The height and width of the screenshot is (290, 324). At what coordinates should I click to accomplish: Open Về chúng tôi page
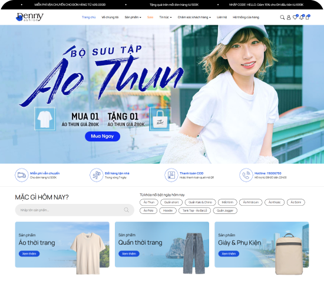(x=110, y=17)
